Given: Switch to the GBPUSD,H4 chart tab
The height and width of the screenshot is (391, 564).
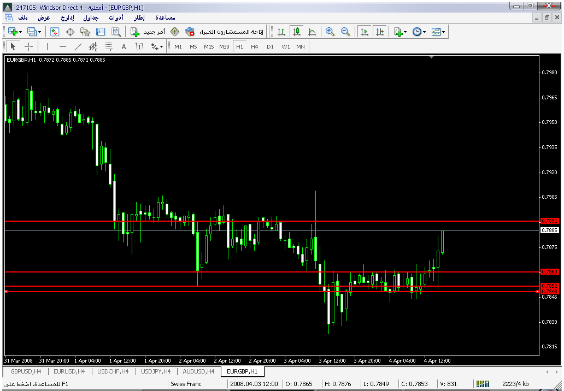Looking at the screenshot, I should (26, 371).
